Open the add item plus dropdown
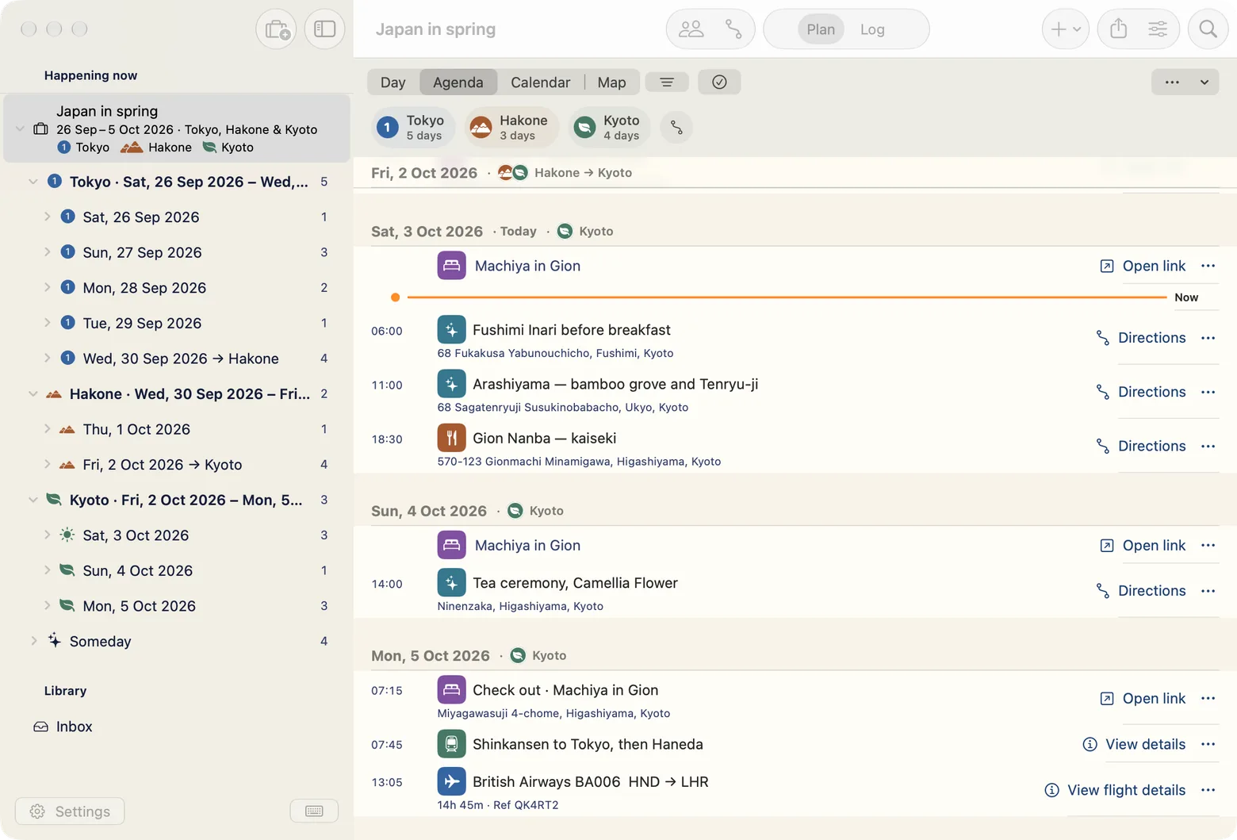The height and width of the screenshot is (840, 1237). click(1065, 29)
